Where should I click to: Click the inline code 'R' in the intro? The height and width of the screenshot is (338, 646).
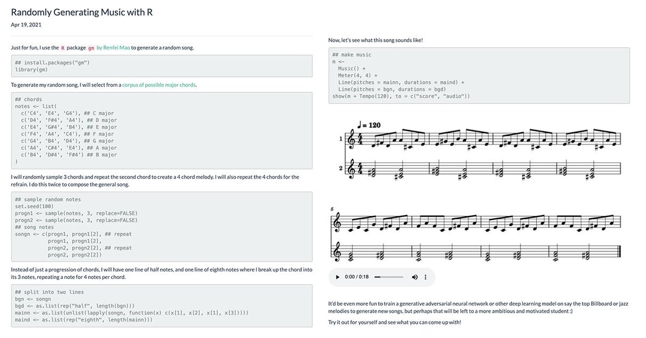coord(63,48)
